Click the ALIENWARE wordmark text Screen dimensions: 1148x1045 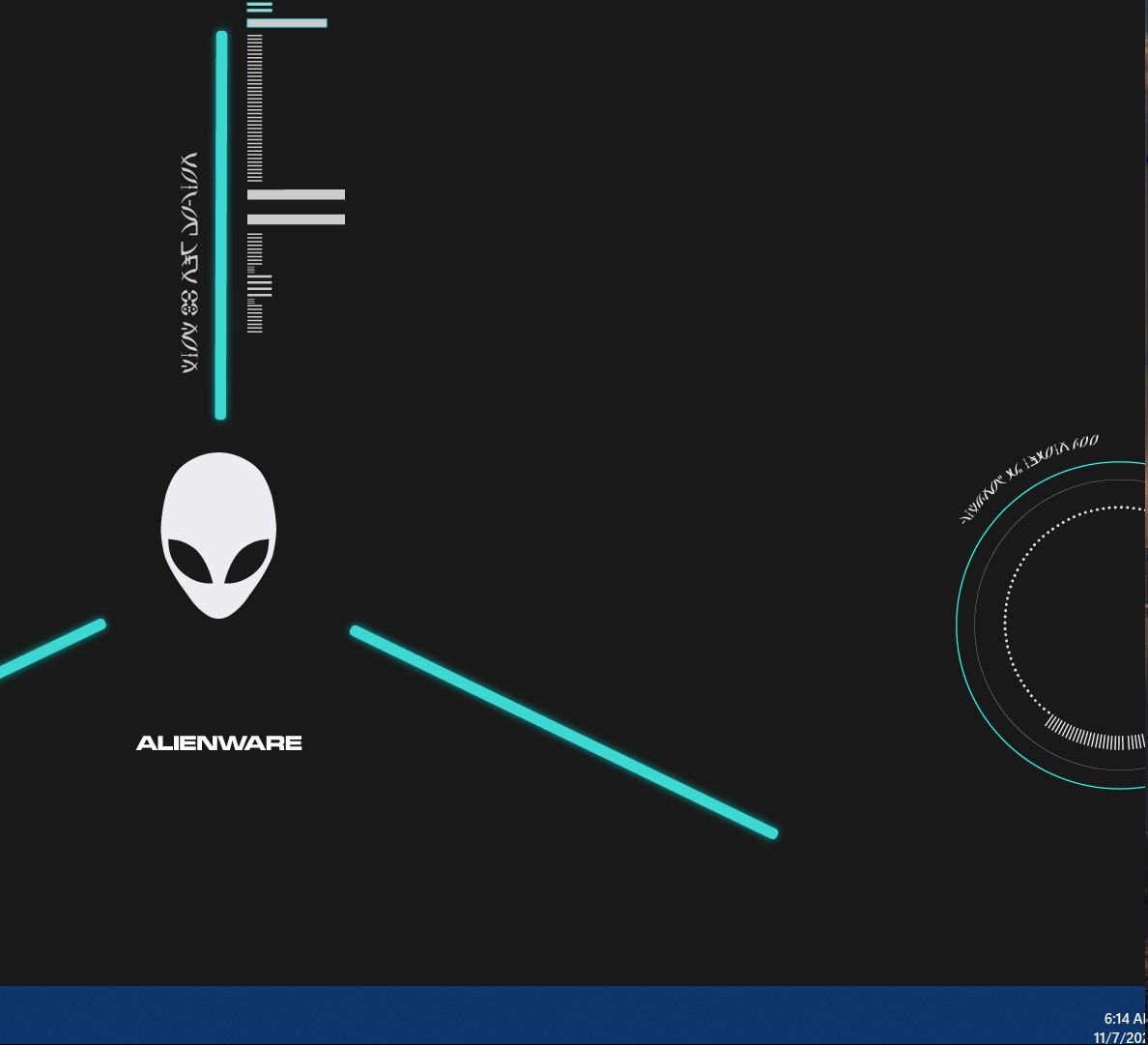pos(219,742)
